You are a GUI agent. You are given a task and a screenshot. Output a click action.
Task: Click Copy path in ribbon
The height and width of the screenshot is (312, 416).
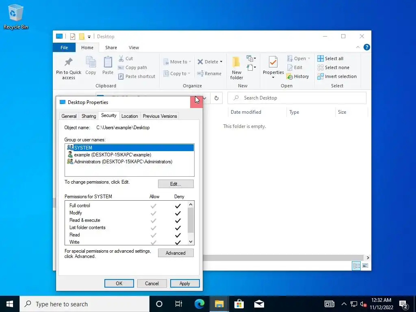click(133, 67)
